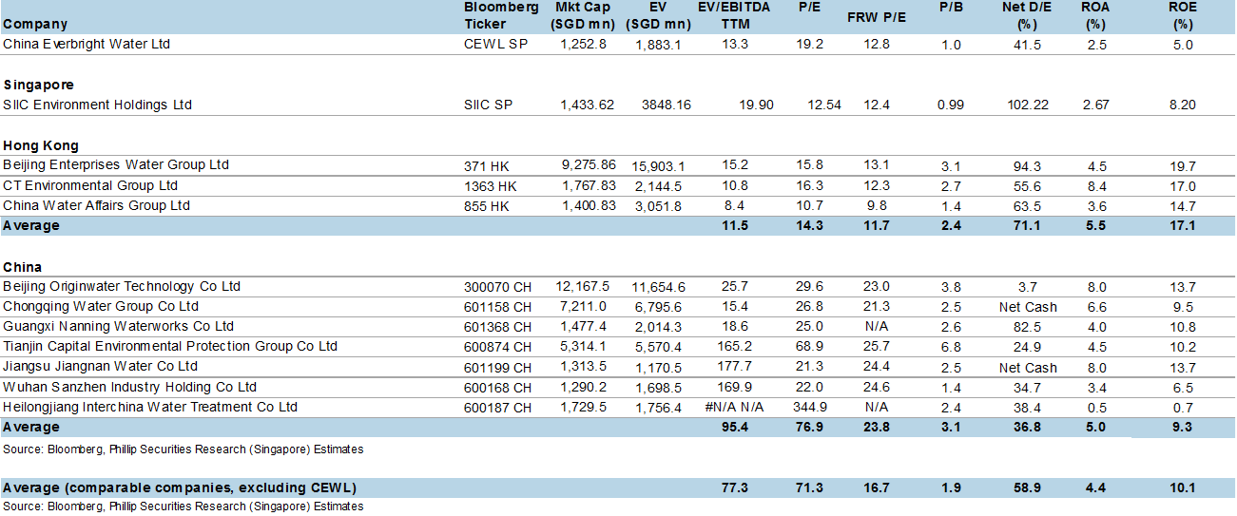Viewport: 1237px width, 516px height.
Task: Click China average EV/EBITDA 95.4
Action: click(736, 428)
